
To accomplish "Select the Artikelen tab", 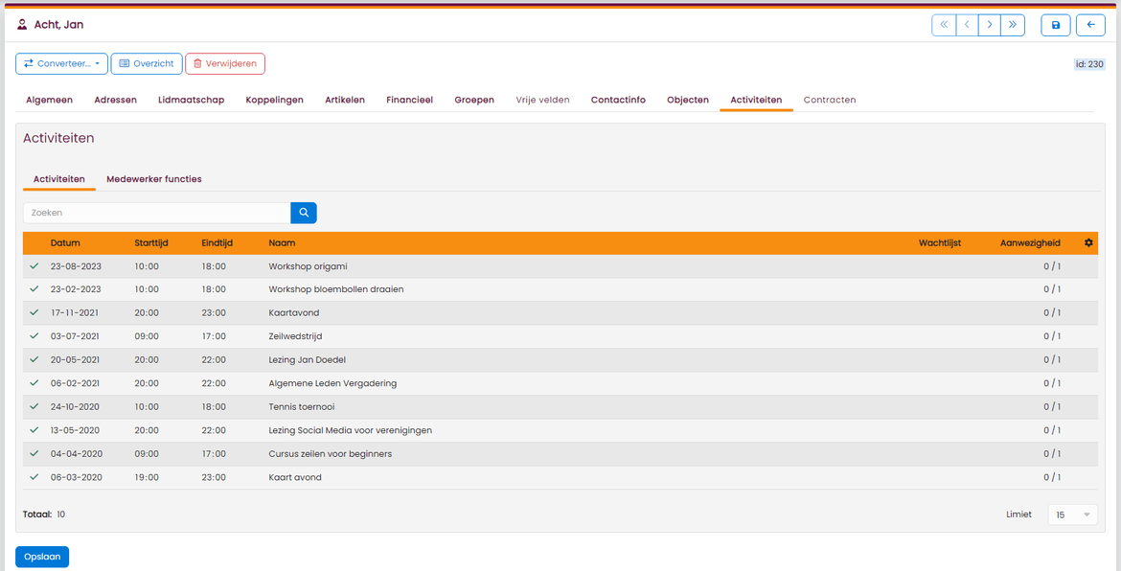I will pyautogui.click(x=345, y=100).
